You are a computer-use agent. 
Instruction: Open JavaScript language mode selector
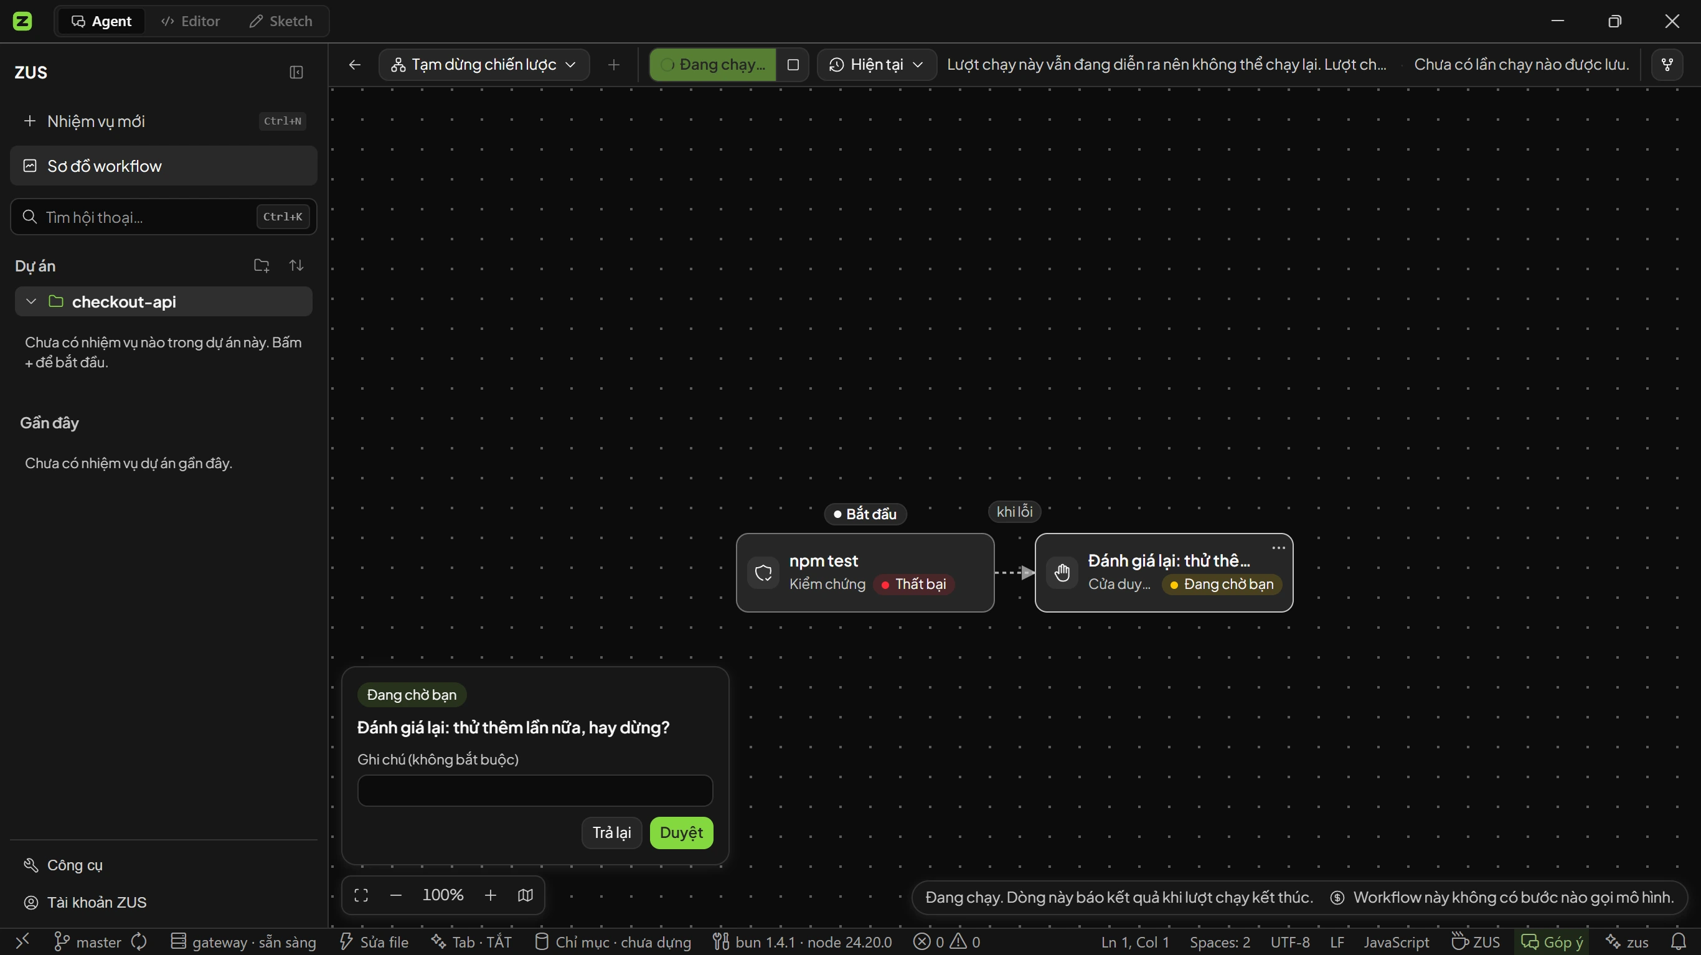pos(1396,942)
